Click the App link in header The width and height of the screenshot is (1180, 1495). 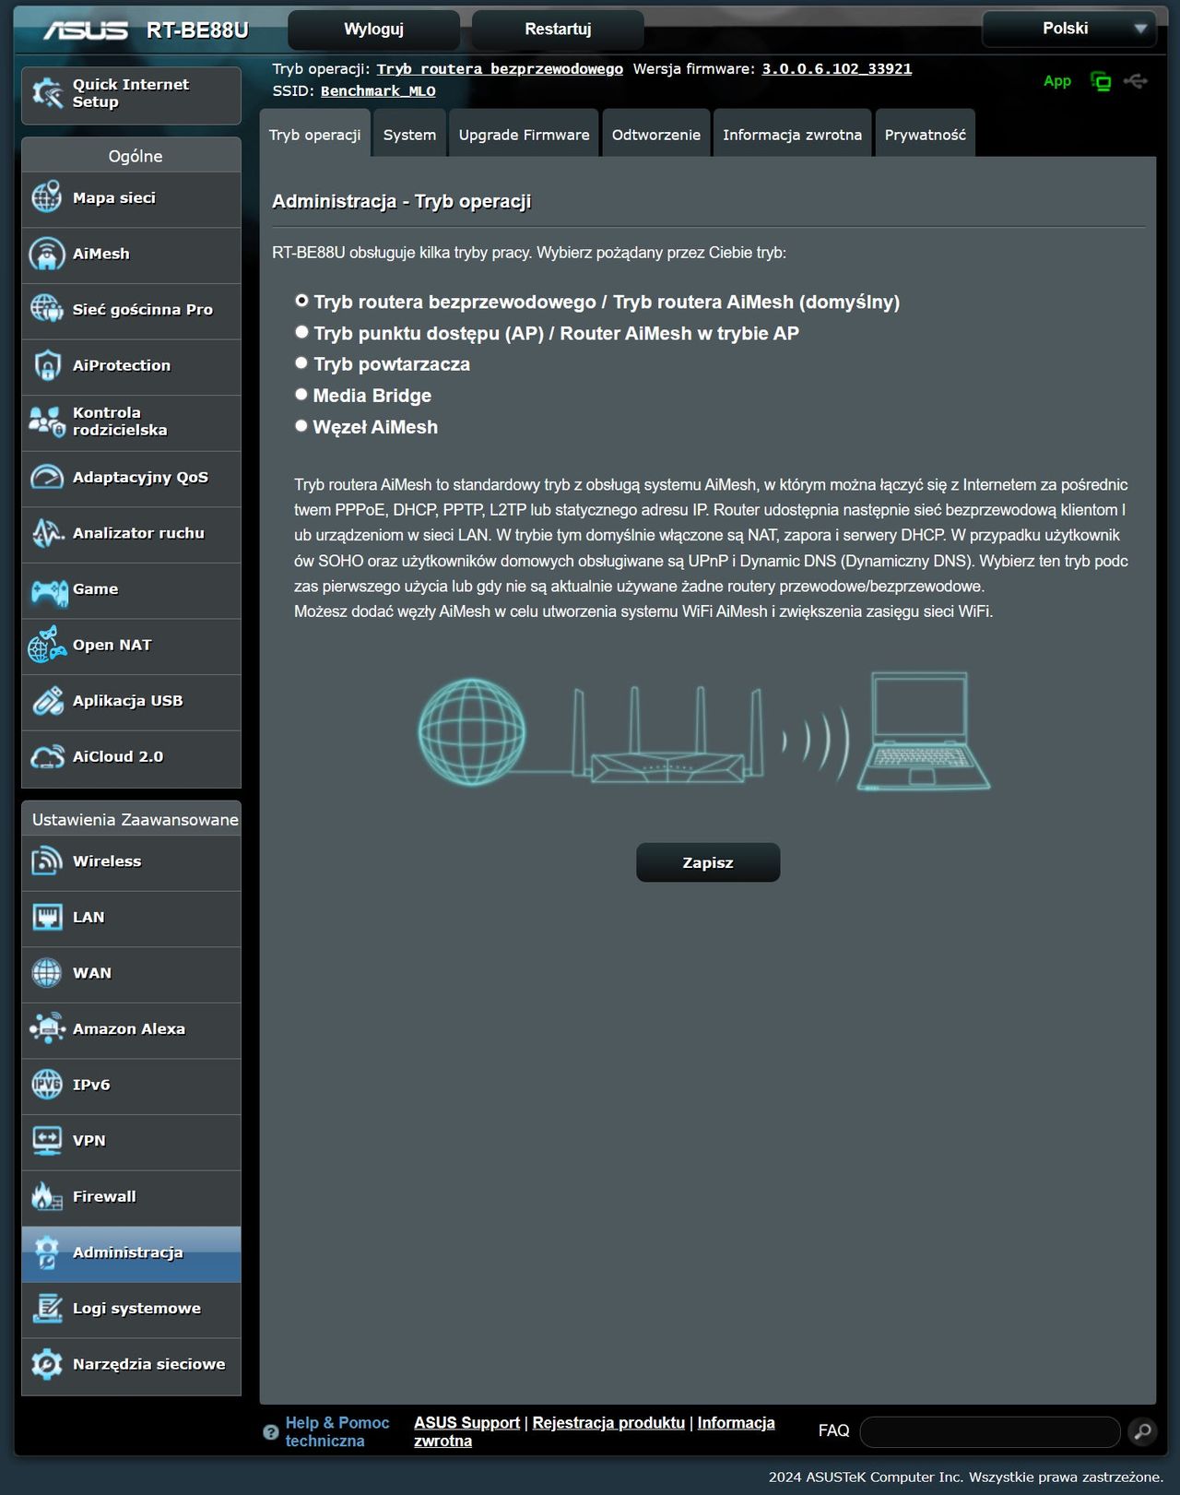[1056, 81]
